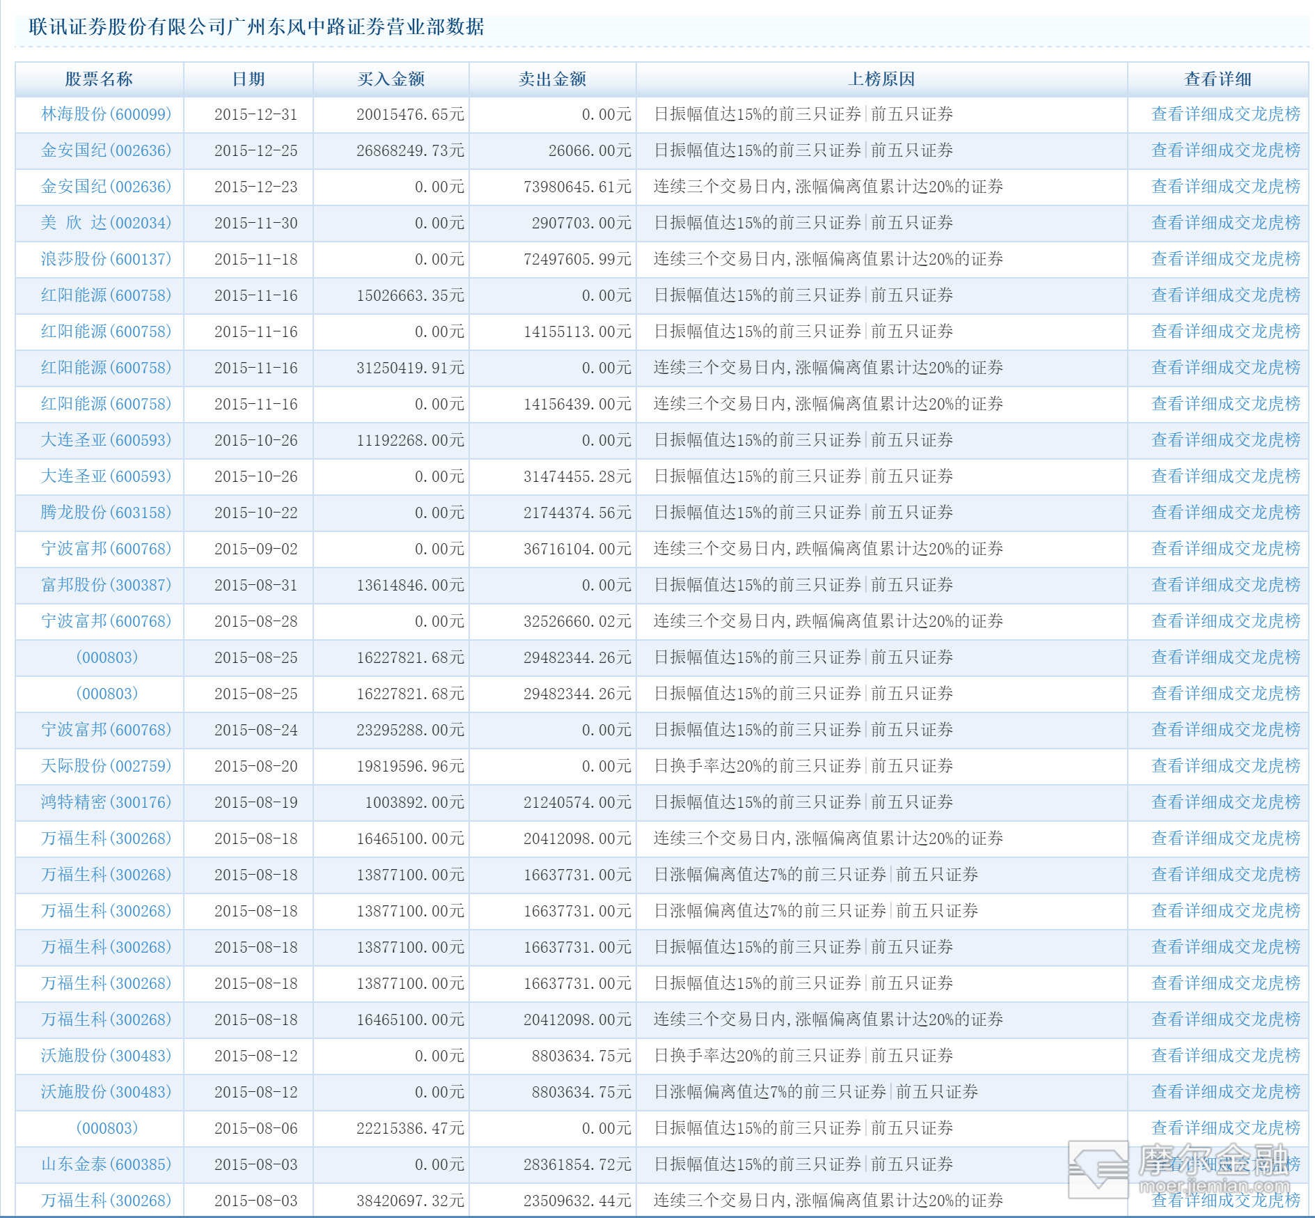Click 金安国纪 stock link dated 2015-12-25
The width and height of the screenshot is (1315, 1218).
coord(106,150)
